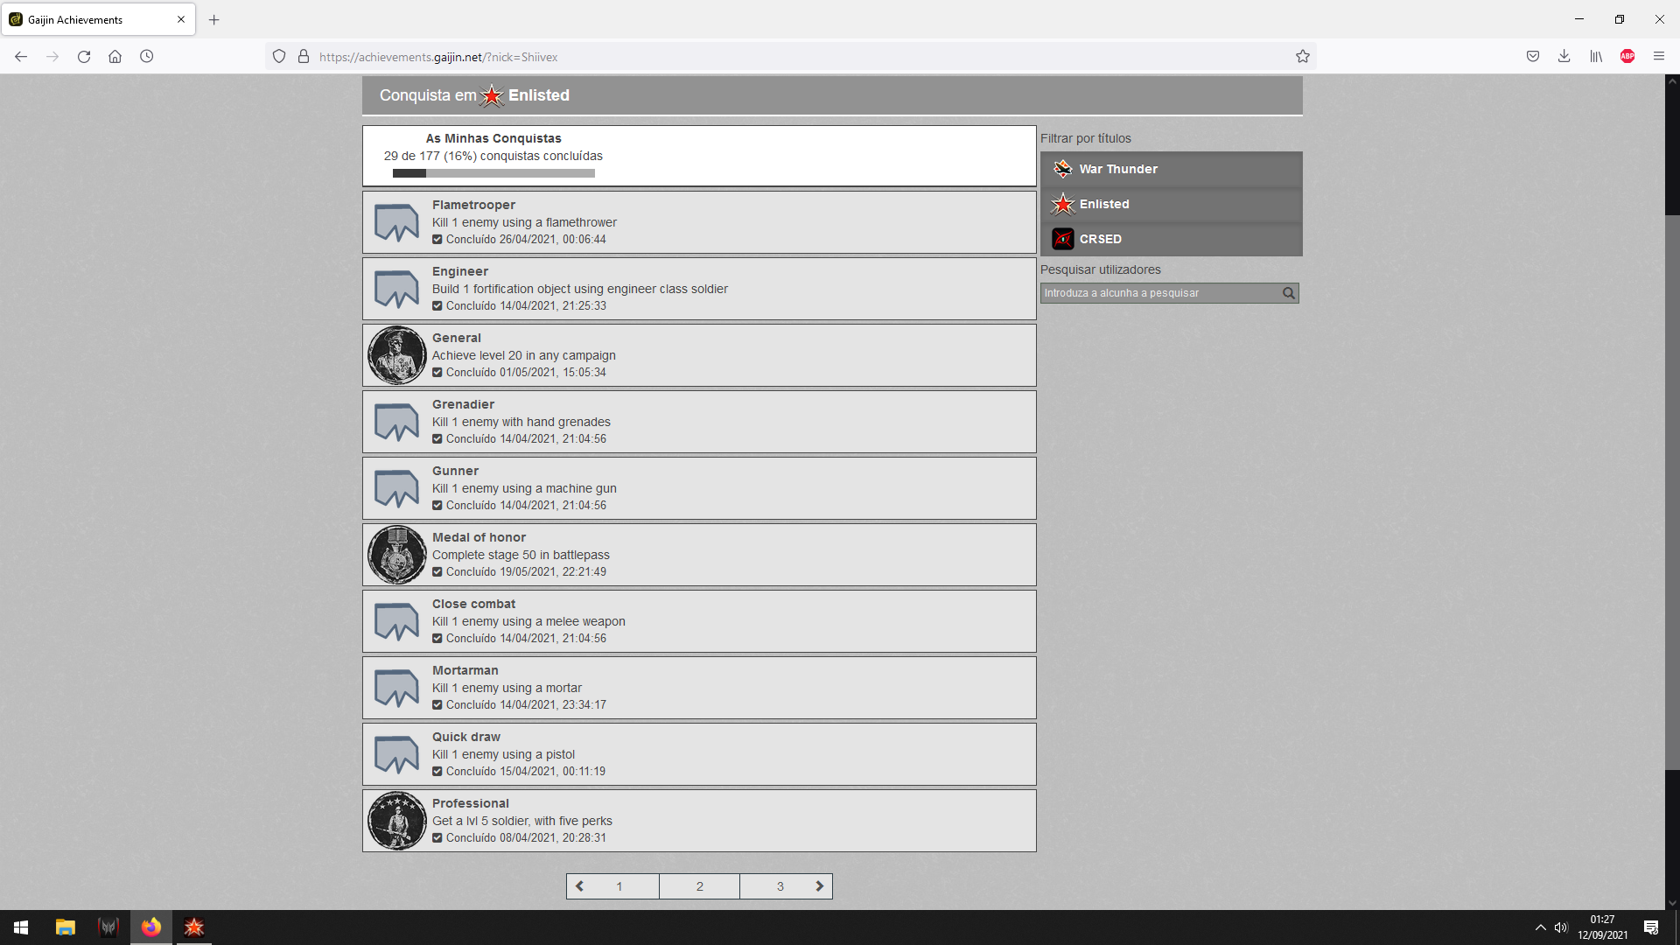Click the Flametrooper achievement badge icon

coord(396,222)
